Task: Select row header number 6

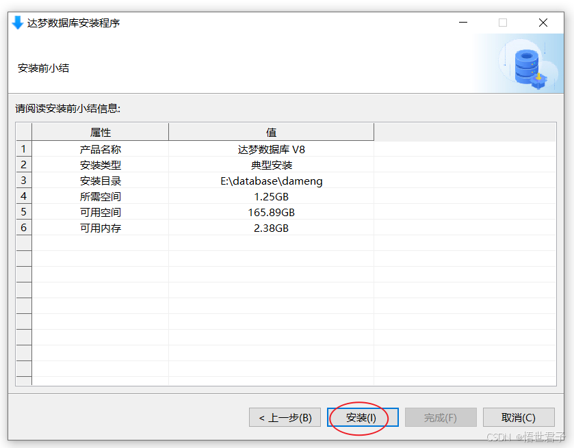Action: [x=24, y=228]
